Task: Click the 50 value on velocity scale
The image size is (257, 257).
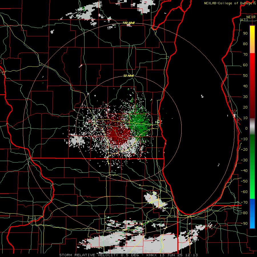Action: point(245,76)
